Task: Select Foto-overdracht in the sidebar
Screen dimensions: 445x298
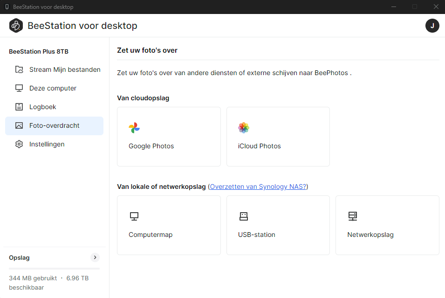Action: point(54,125)
